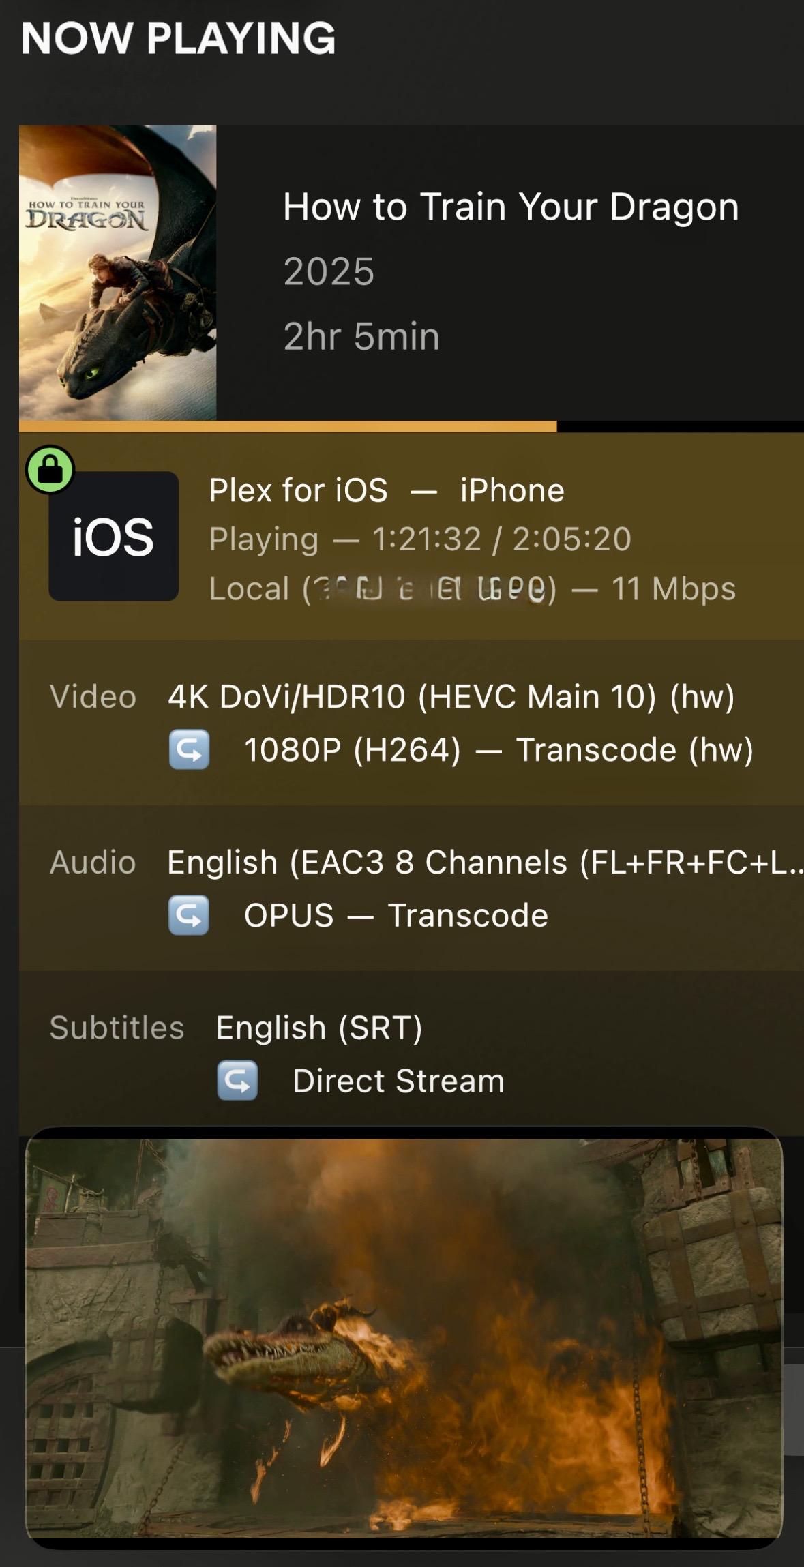This screenshot has width=804, height=1567.
Task: Expand the 4K DoVi/HDR10 video source details
Action: [x=451, y=697]
